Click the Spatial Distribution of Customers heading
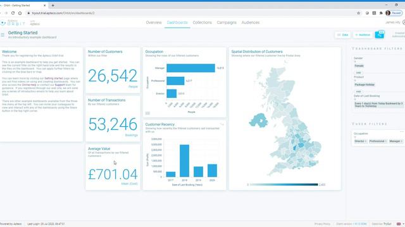Screen dimensions: 405x227 257,52
